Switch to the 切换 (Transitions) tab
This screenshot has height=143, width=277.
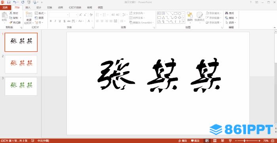point(49,8)
